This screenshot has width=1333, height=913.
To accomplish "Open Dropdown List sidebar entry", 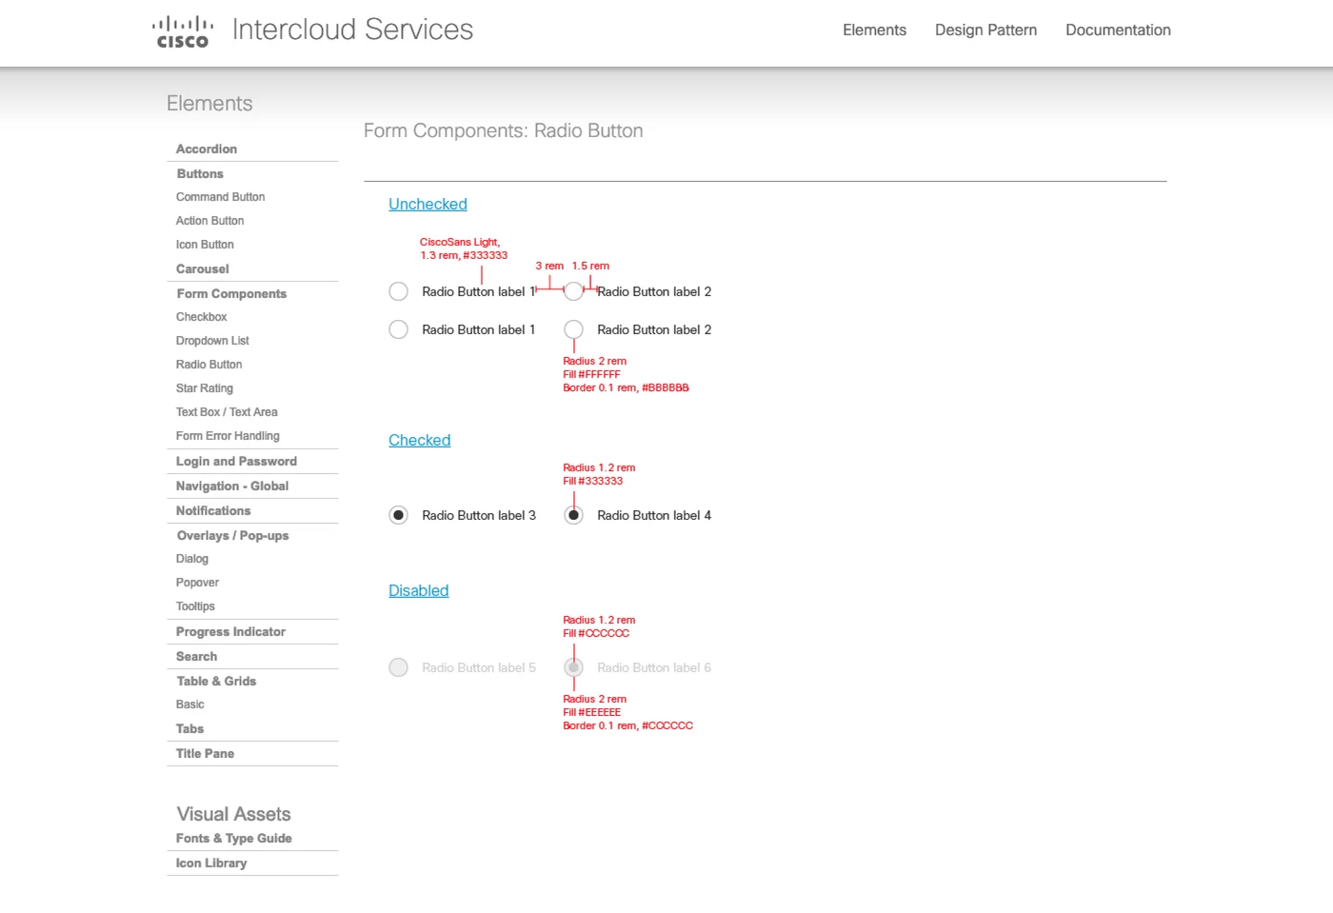I will 212,341.
